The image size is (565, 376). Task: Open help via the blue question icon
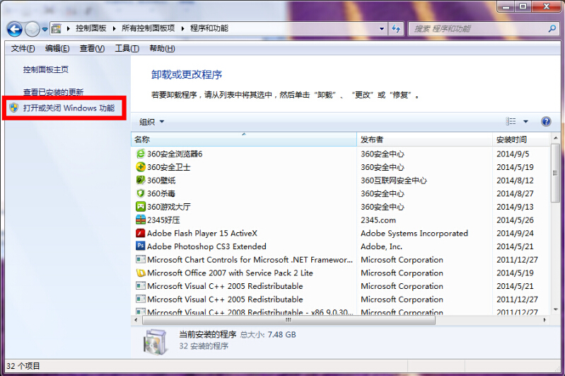point(546,122)
